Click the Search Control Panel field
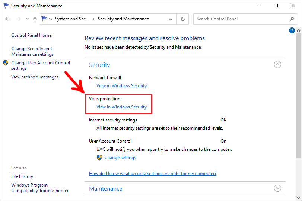 tap(245, 19)
